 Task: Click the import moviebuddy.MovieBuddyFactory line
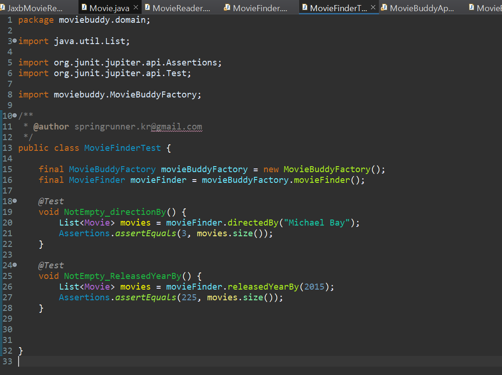pos(110,95)
